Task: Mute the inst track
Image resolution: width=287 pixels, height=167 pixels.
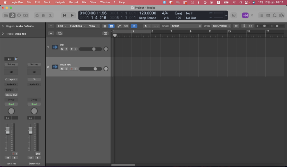Action: click(62, 49)
